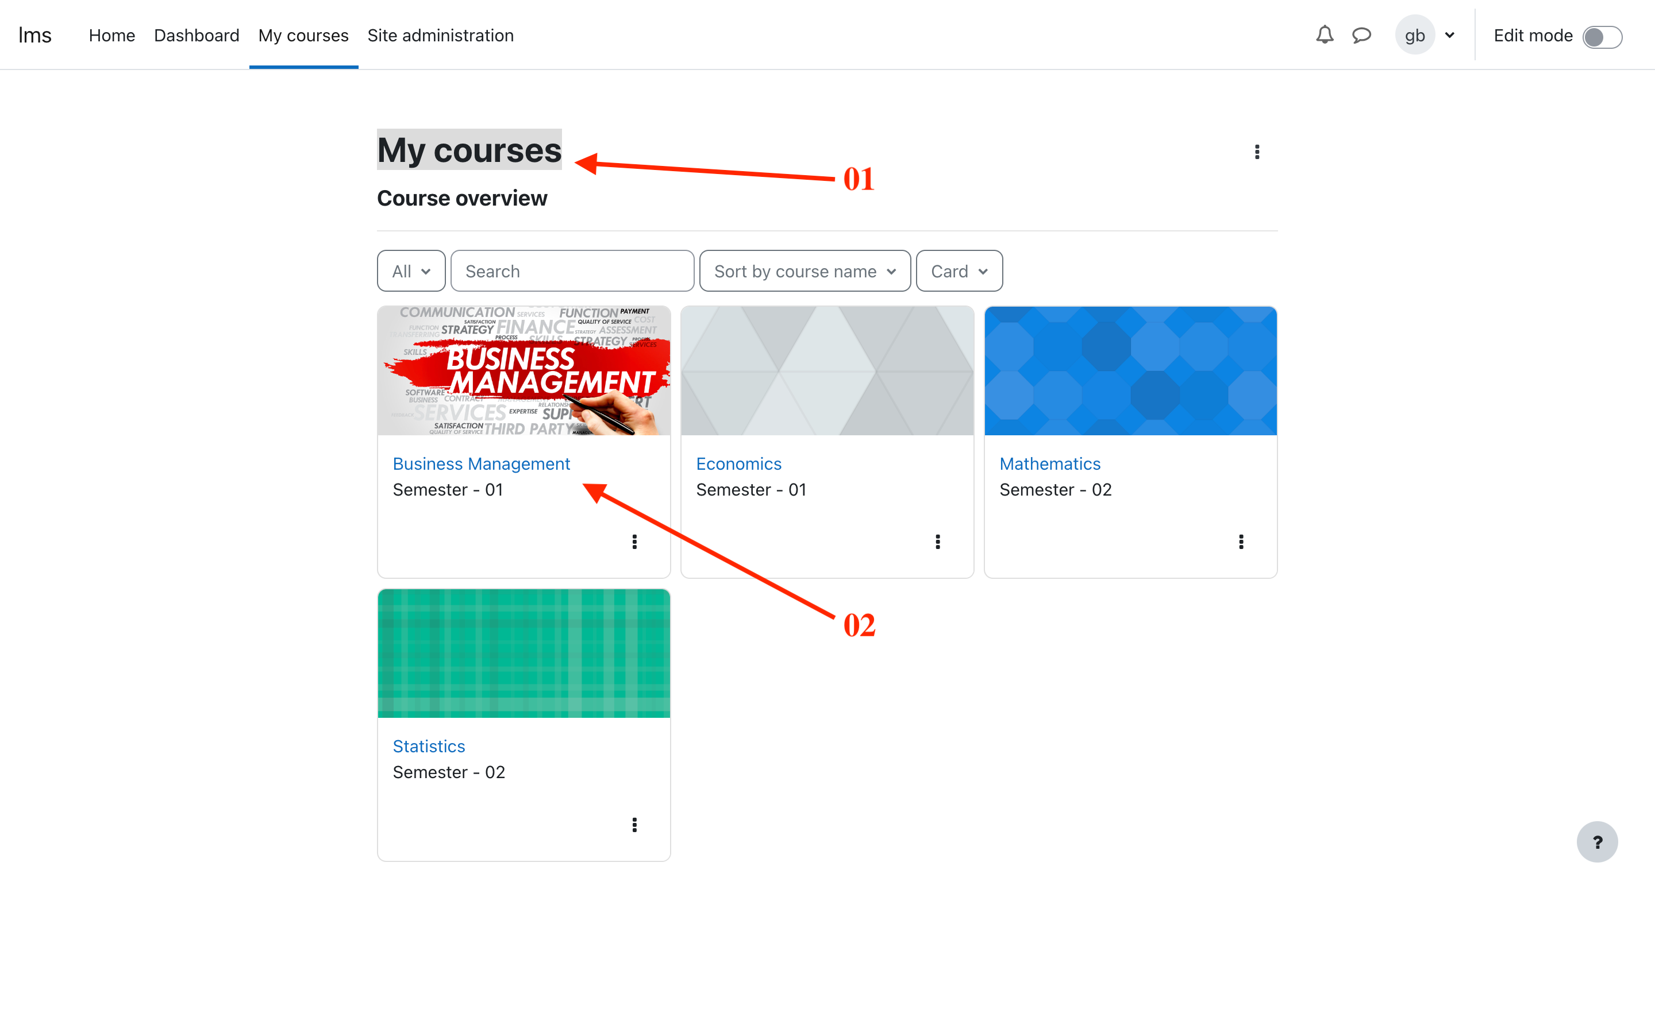Open Site administration in navigation
Viewport: 1655px width, 1013px height.
click(440, 35)
